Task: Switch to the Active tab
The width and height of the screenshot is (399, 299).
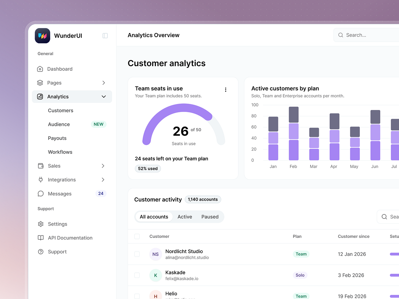Action: (185, 217)
